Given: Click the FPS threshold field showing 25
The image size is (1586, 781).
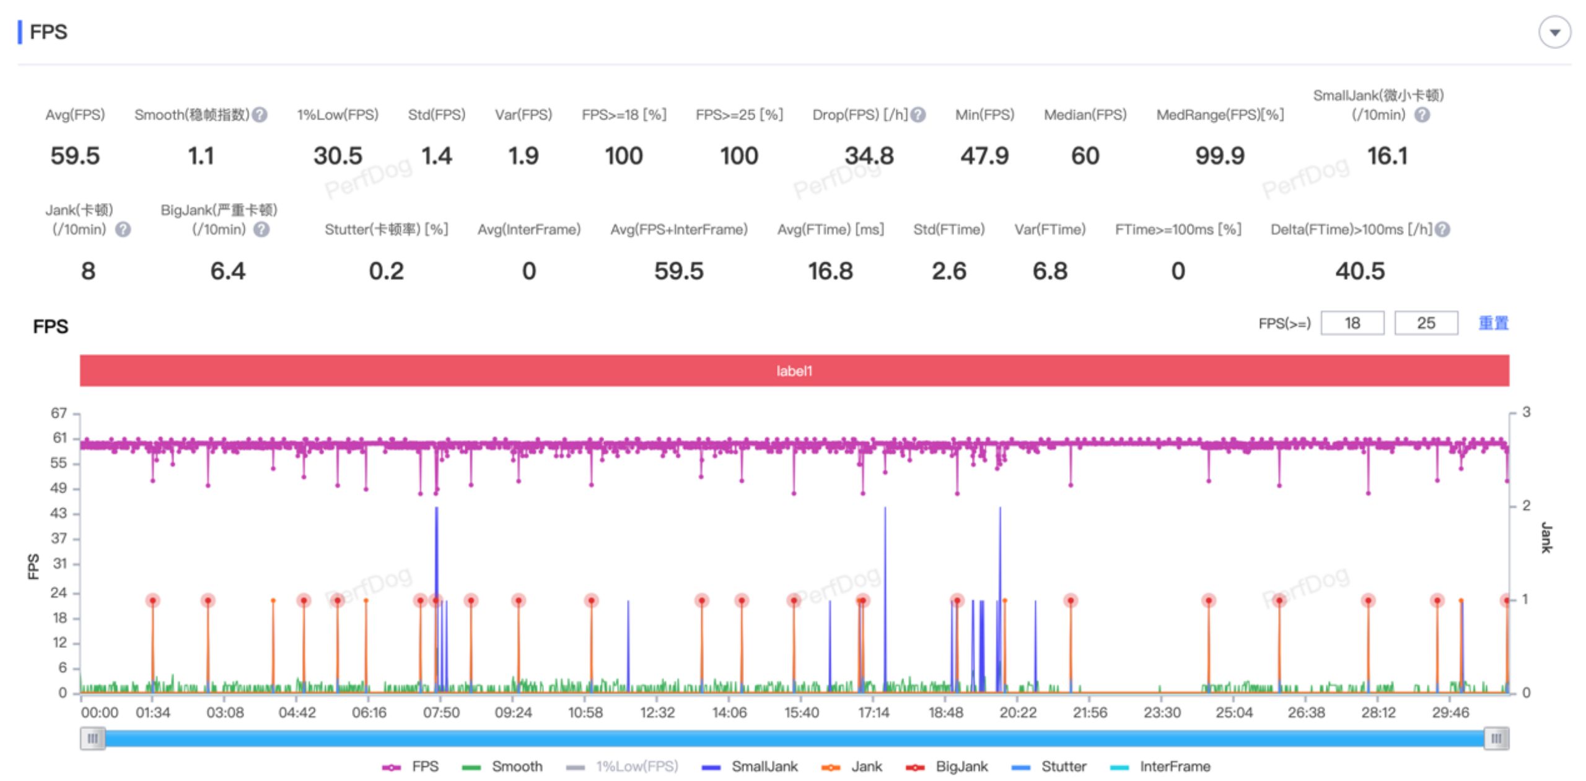Looking at the screenshot, I should pos(1426,323).
